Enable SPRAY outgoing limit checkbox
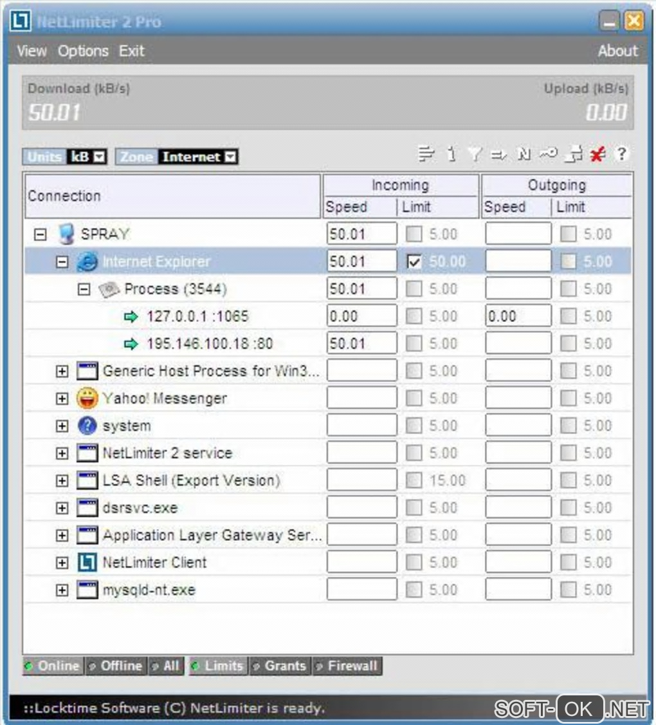This screenshot has height=725, width=656. pyautogui.click(x=569, y=234)
